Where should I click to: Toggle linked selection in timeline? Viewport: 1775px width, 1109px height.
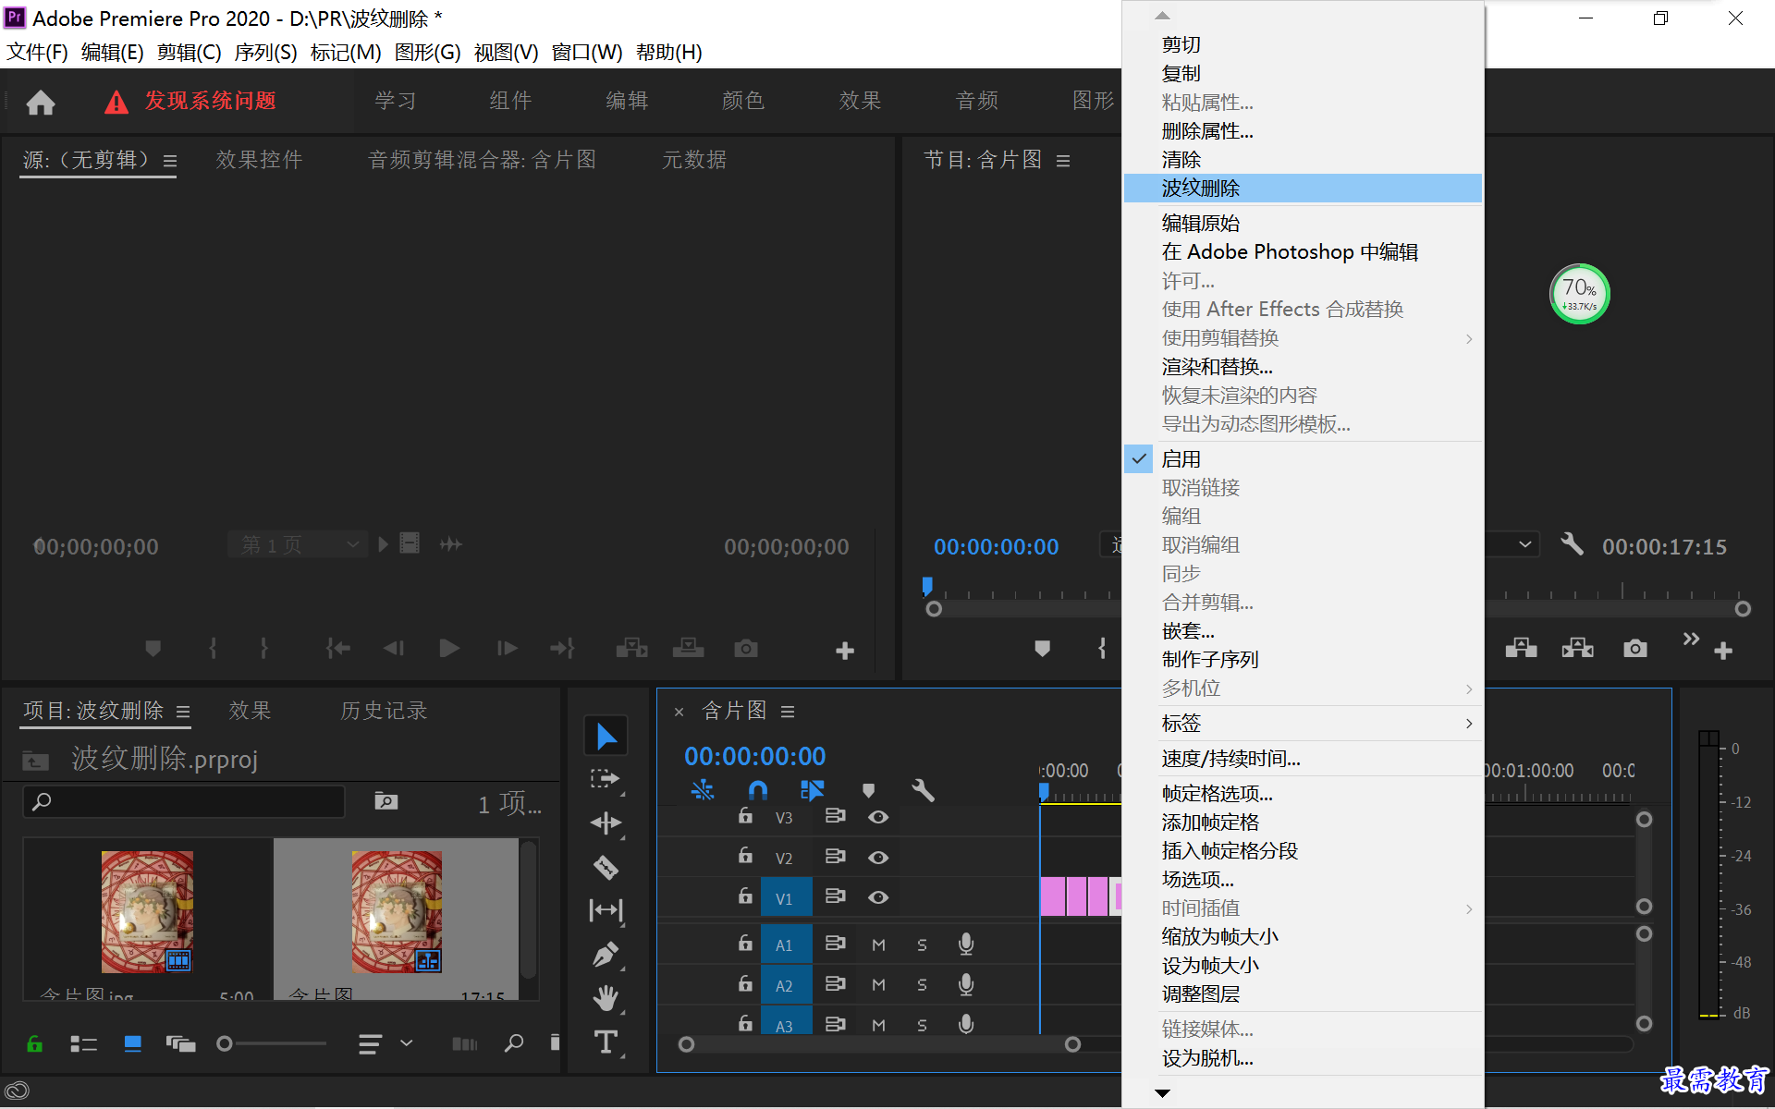pyautogui.click(x=812, y=790)
